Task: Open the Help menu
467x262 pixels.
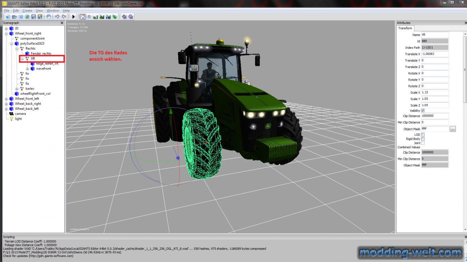Action: [x=66, y=10]
